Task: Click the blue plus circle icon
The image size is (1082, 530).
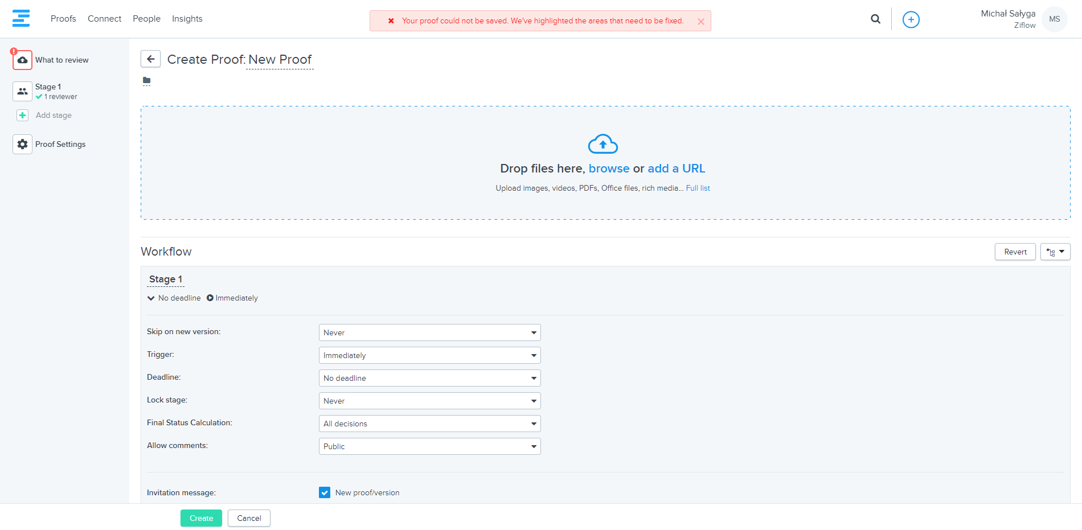Action: pyautogui.click(x=911, y=19)
